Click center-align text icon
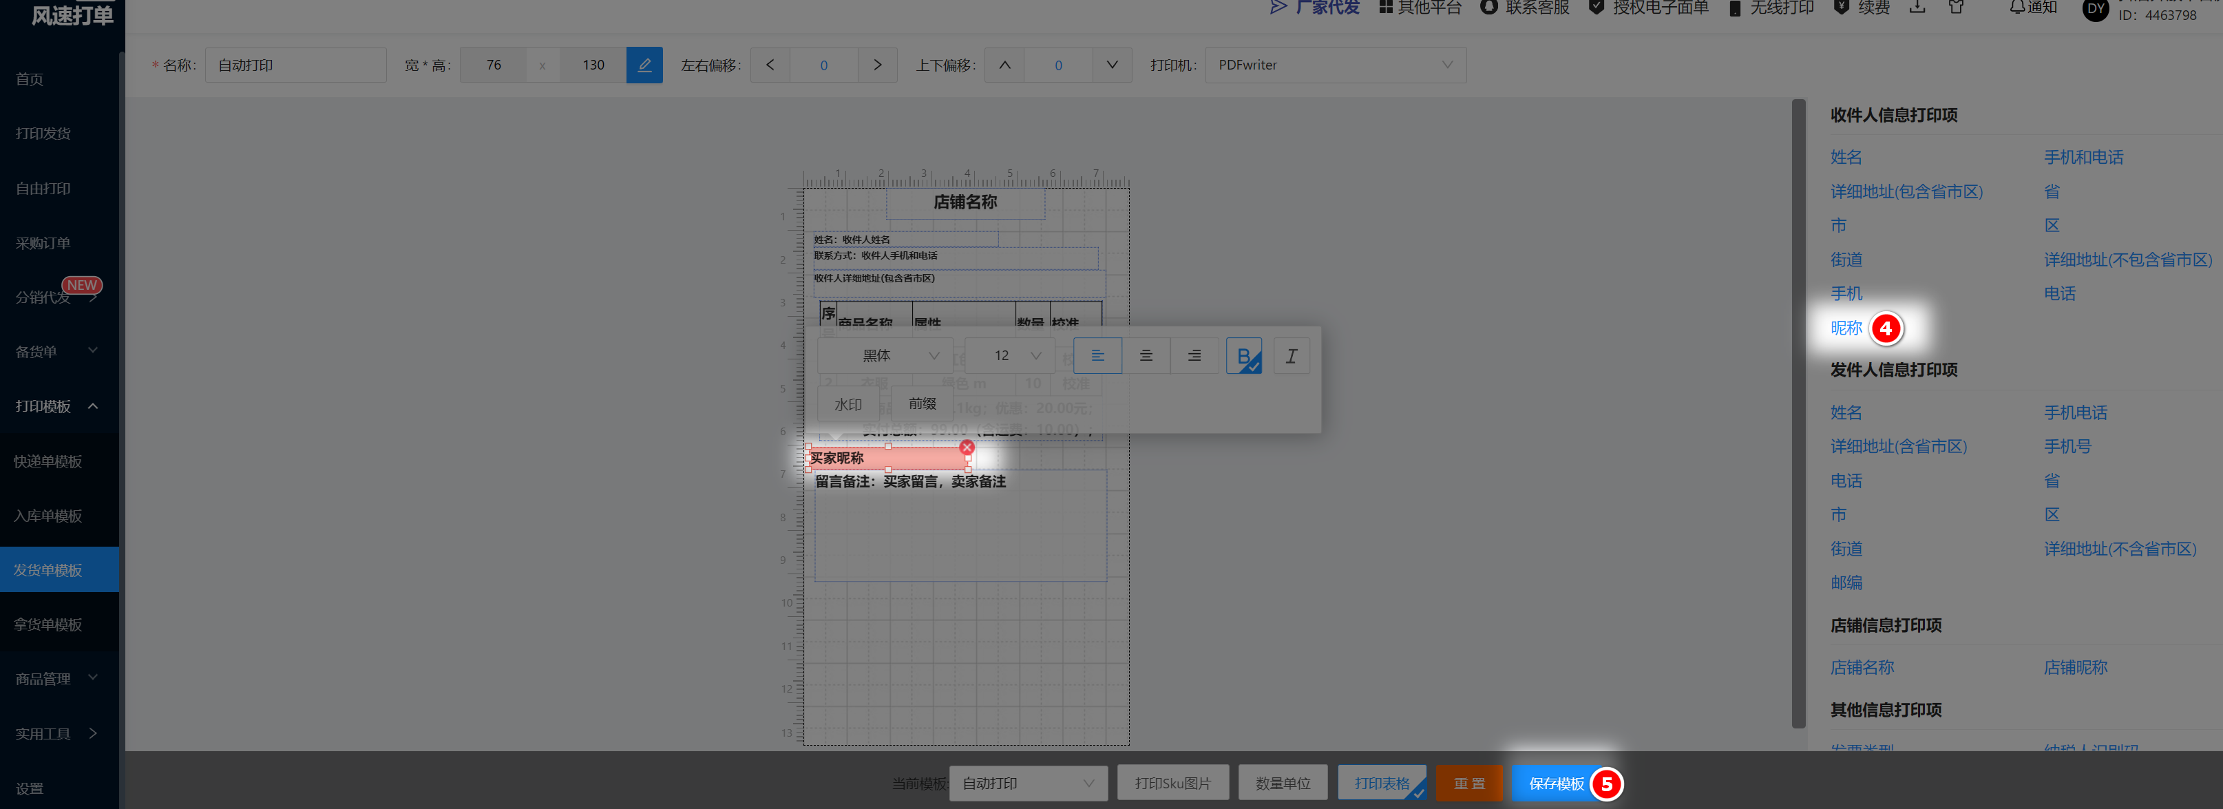The image size is (2223, 809). pyautogui.click(x=1145, y=356)
